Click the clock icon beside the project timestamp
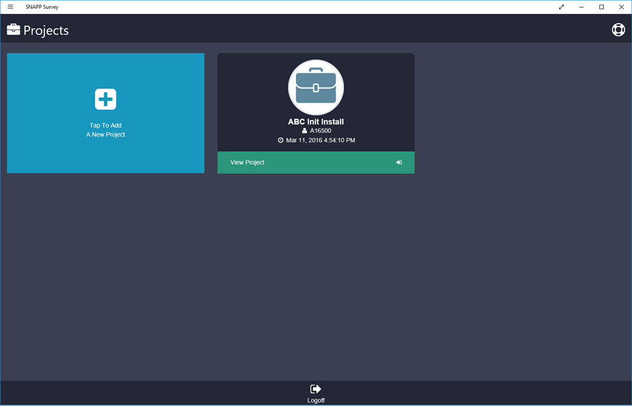632x406 pixels. pos(281,140)
